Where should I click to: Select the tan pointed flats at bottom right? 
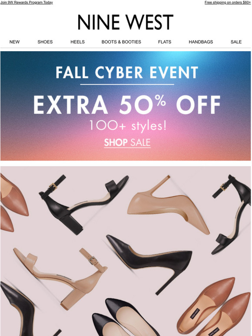coord(213,307)
